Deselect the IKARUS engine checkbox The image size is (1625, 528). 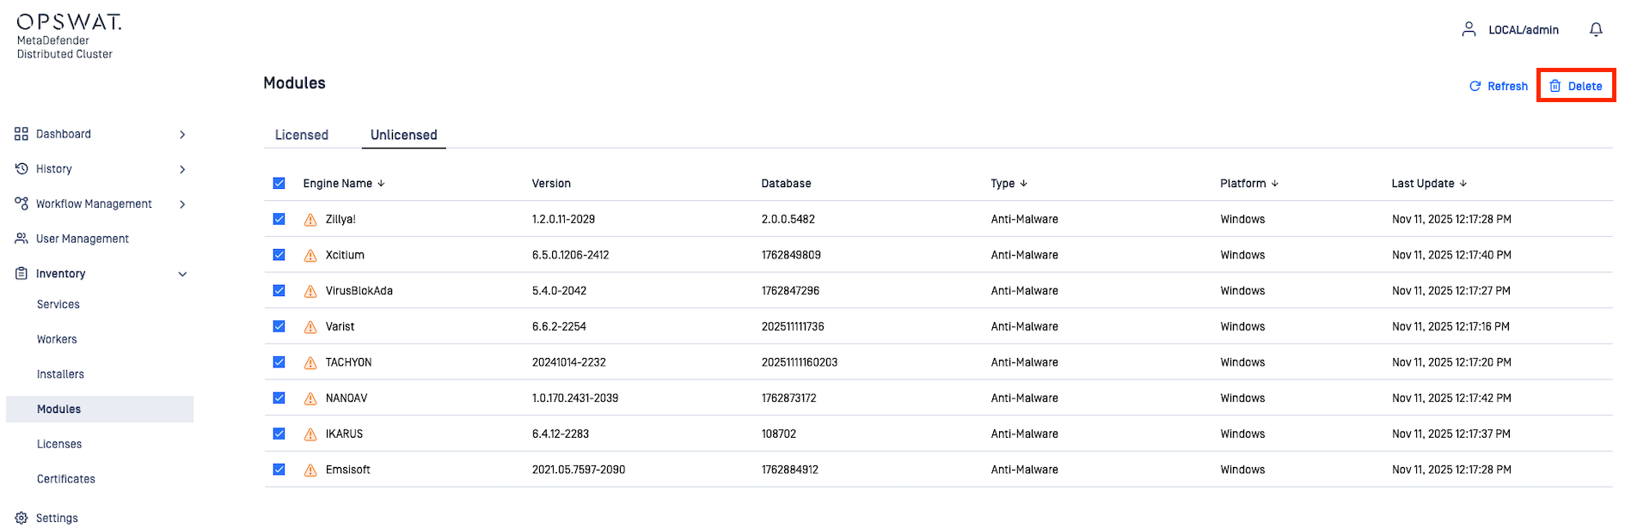(x=279, y=434)
